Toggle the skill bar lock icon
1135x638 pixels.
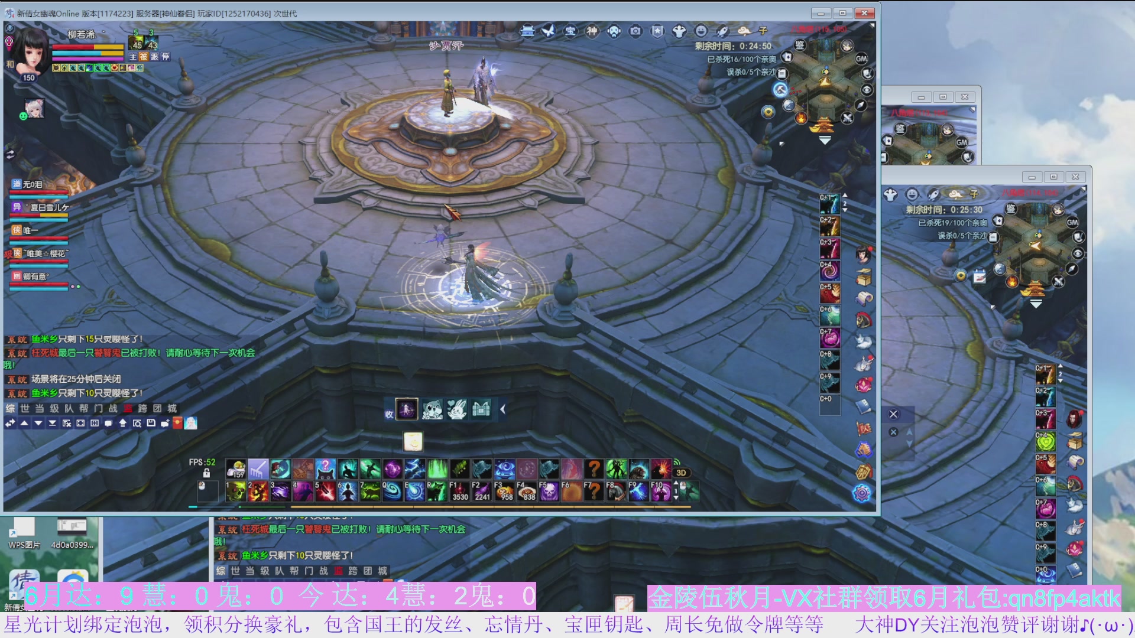pos(206,473)
